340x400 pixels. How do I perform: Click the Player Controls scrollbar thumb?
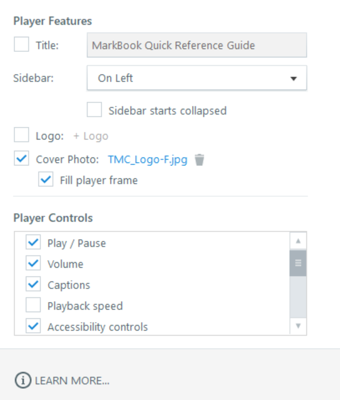click(x=298, y=263)
